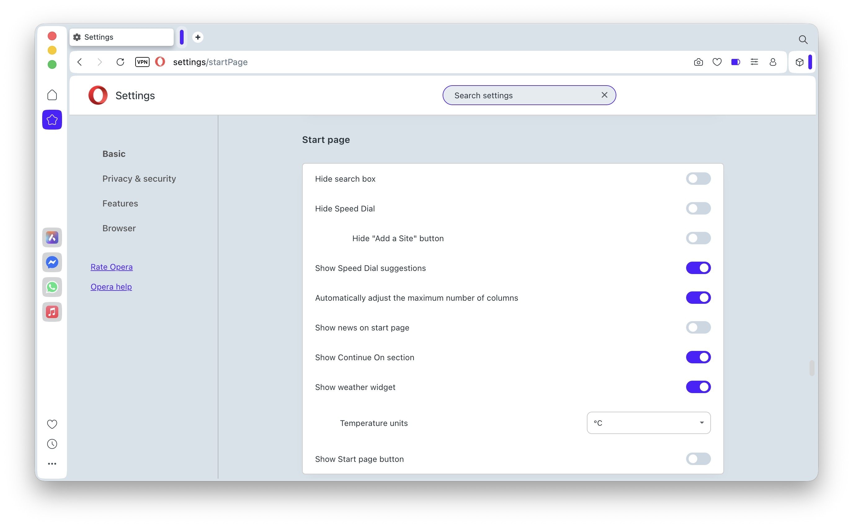
Task: Open history clock icon in sidebar
Action: [52, 444]
